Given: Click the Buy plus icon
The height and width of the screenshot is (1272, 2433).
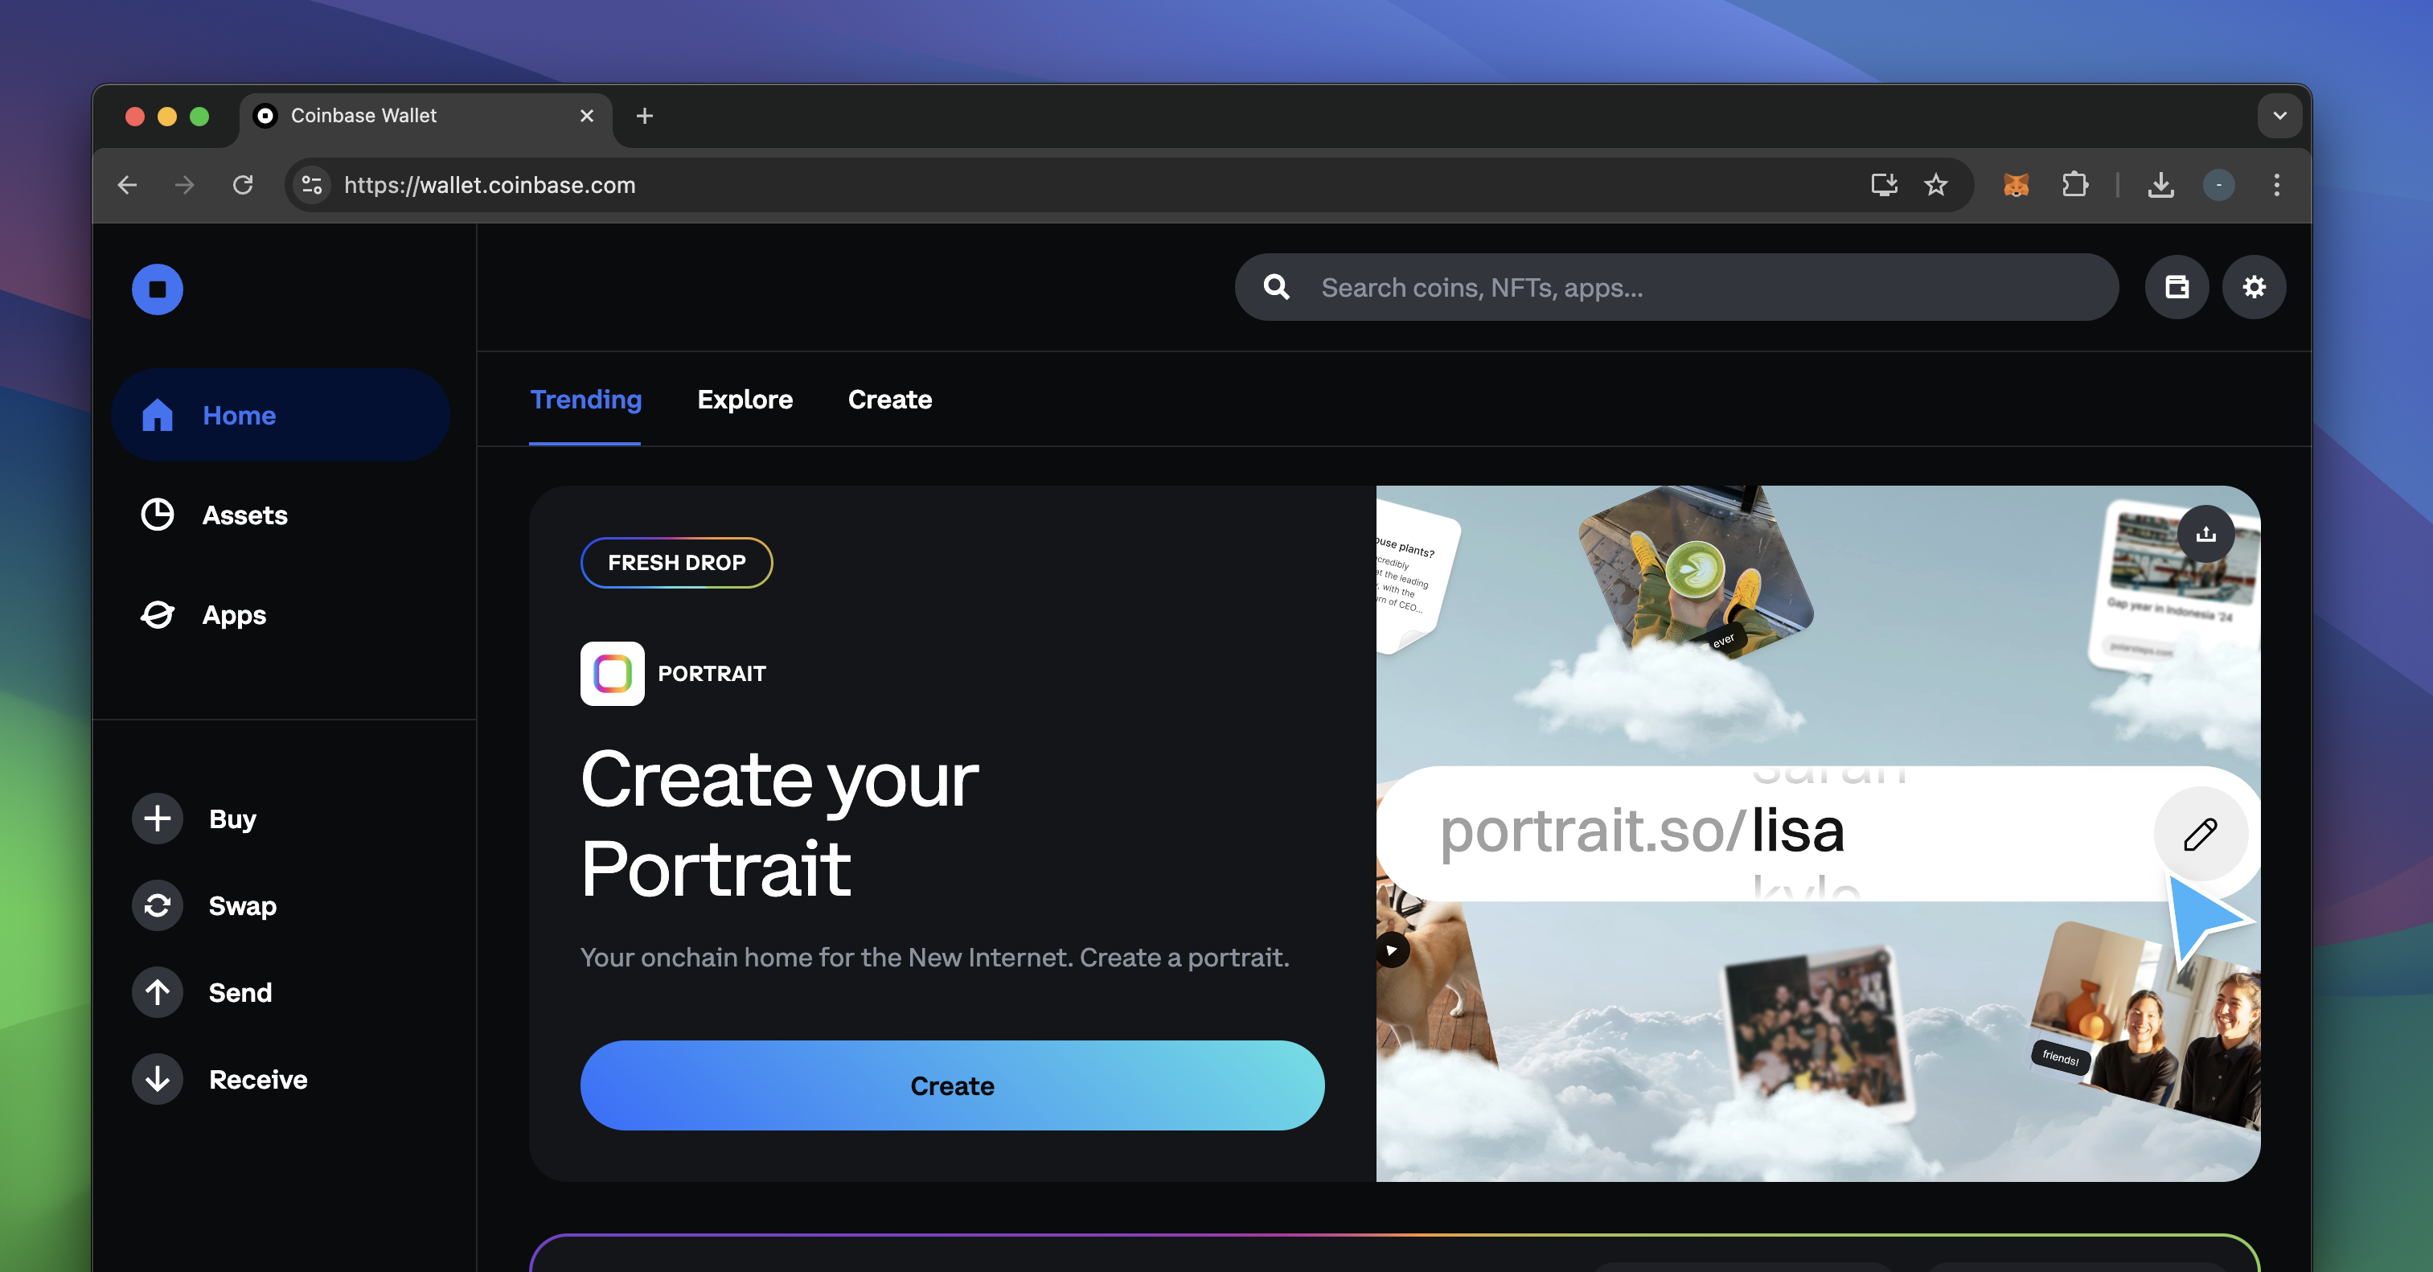Looking at the screenshot, I should (x=157, y=819).
